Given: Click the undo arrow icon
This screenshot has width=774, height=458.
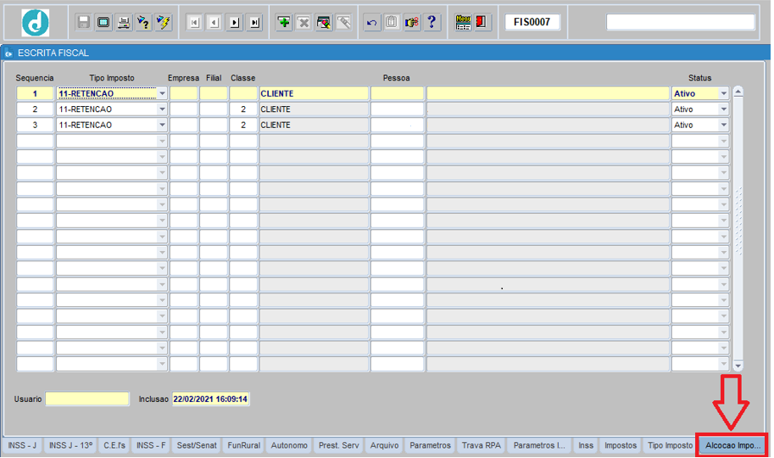Looking at the screenshot, I should [x=372, y=23].
